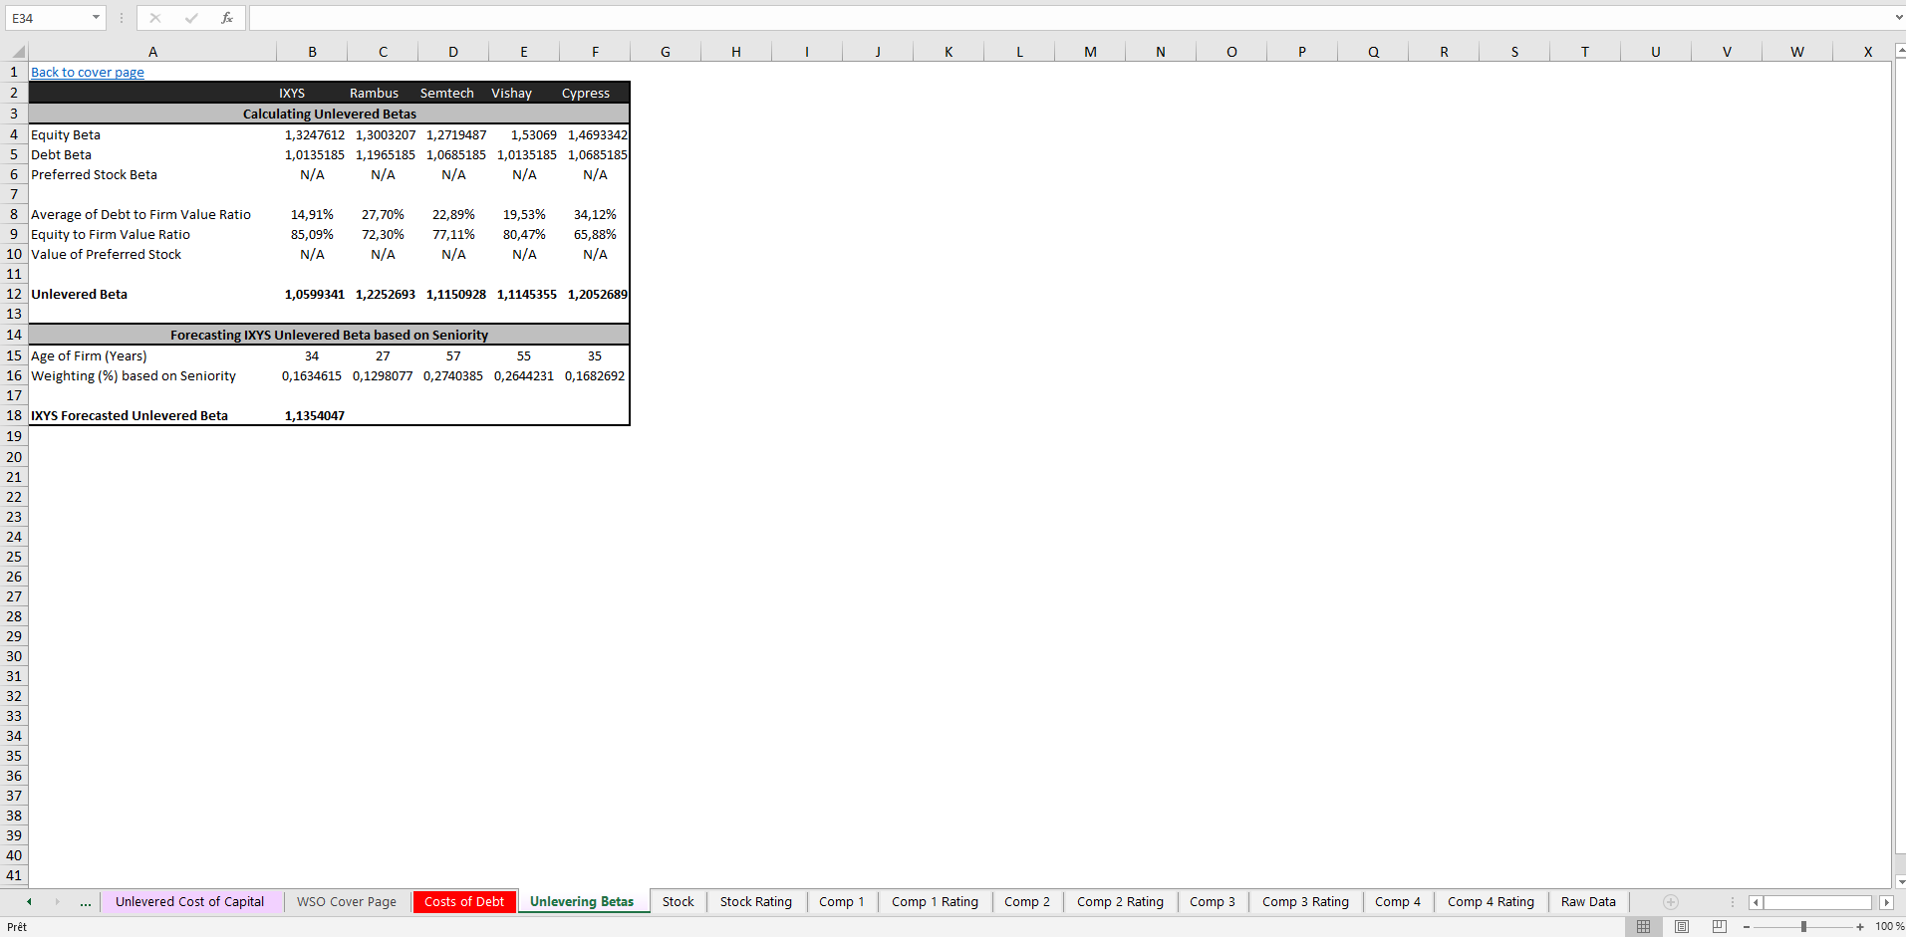Select 'Age of Firm (Years)' label cell

(x=152, y=356)
